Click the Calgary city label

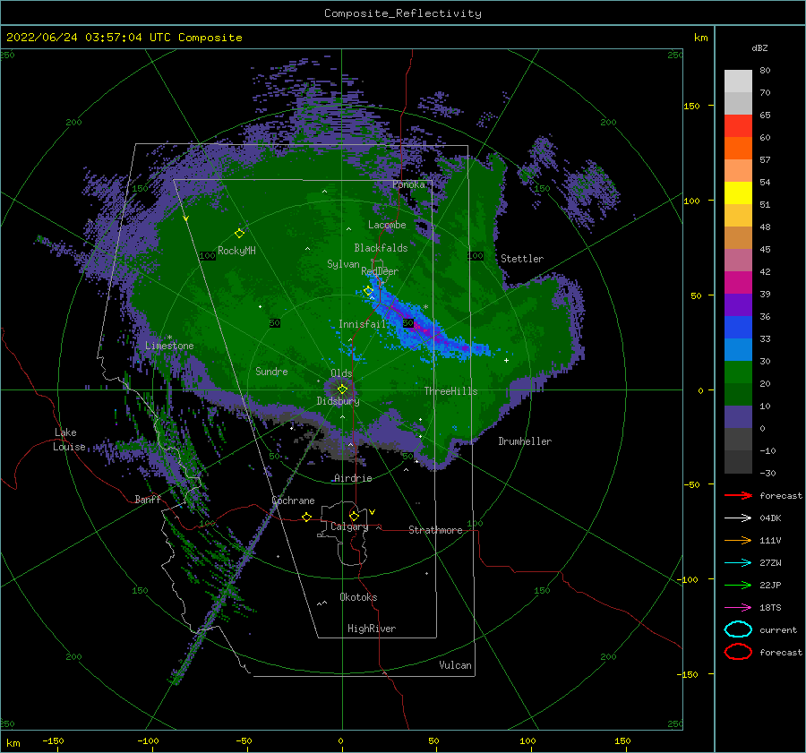[x=349, y=526]
